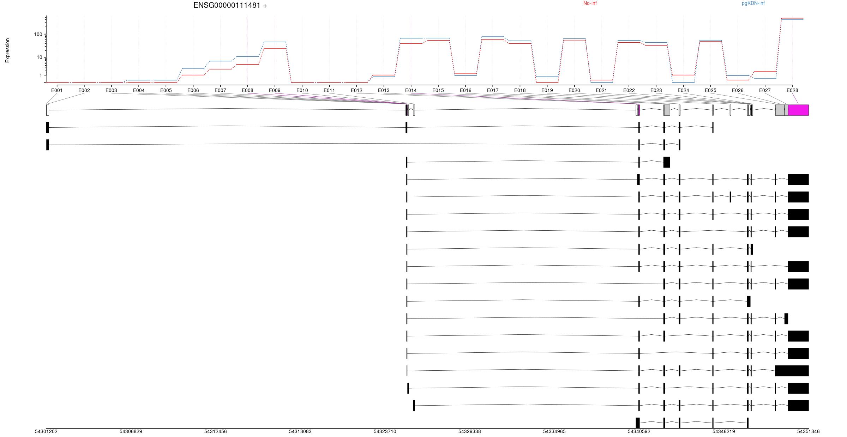The image size is (847, 437).
Task: Select exon bin label E001
Action: 57,90
